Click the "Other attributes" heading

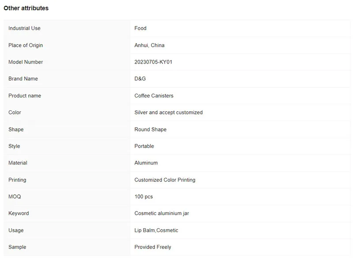coord(26,8)
